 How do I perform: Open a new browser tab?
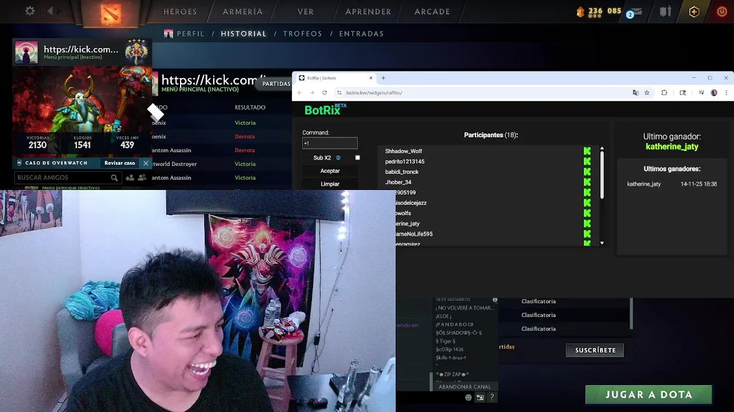click(383, 78)
